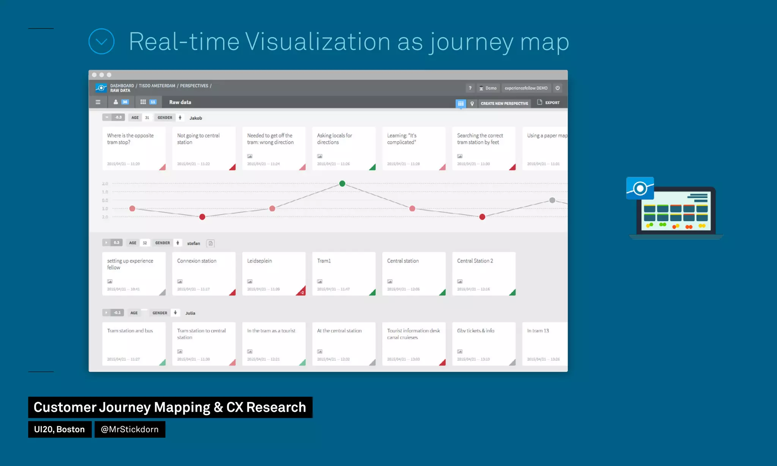Open the 'In tram 13' card
777x466 pixels.
(545, 344)
